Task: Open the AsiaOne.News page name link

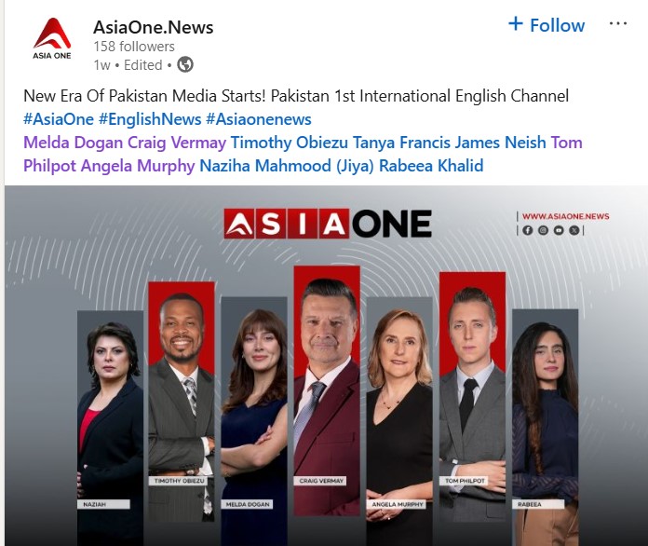Action: (x=154, y=27)
